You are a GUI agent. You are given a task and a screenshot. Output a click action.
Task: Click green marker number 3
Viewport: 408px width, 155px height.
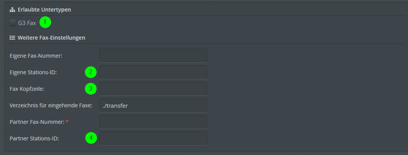point(91,89)
